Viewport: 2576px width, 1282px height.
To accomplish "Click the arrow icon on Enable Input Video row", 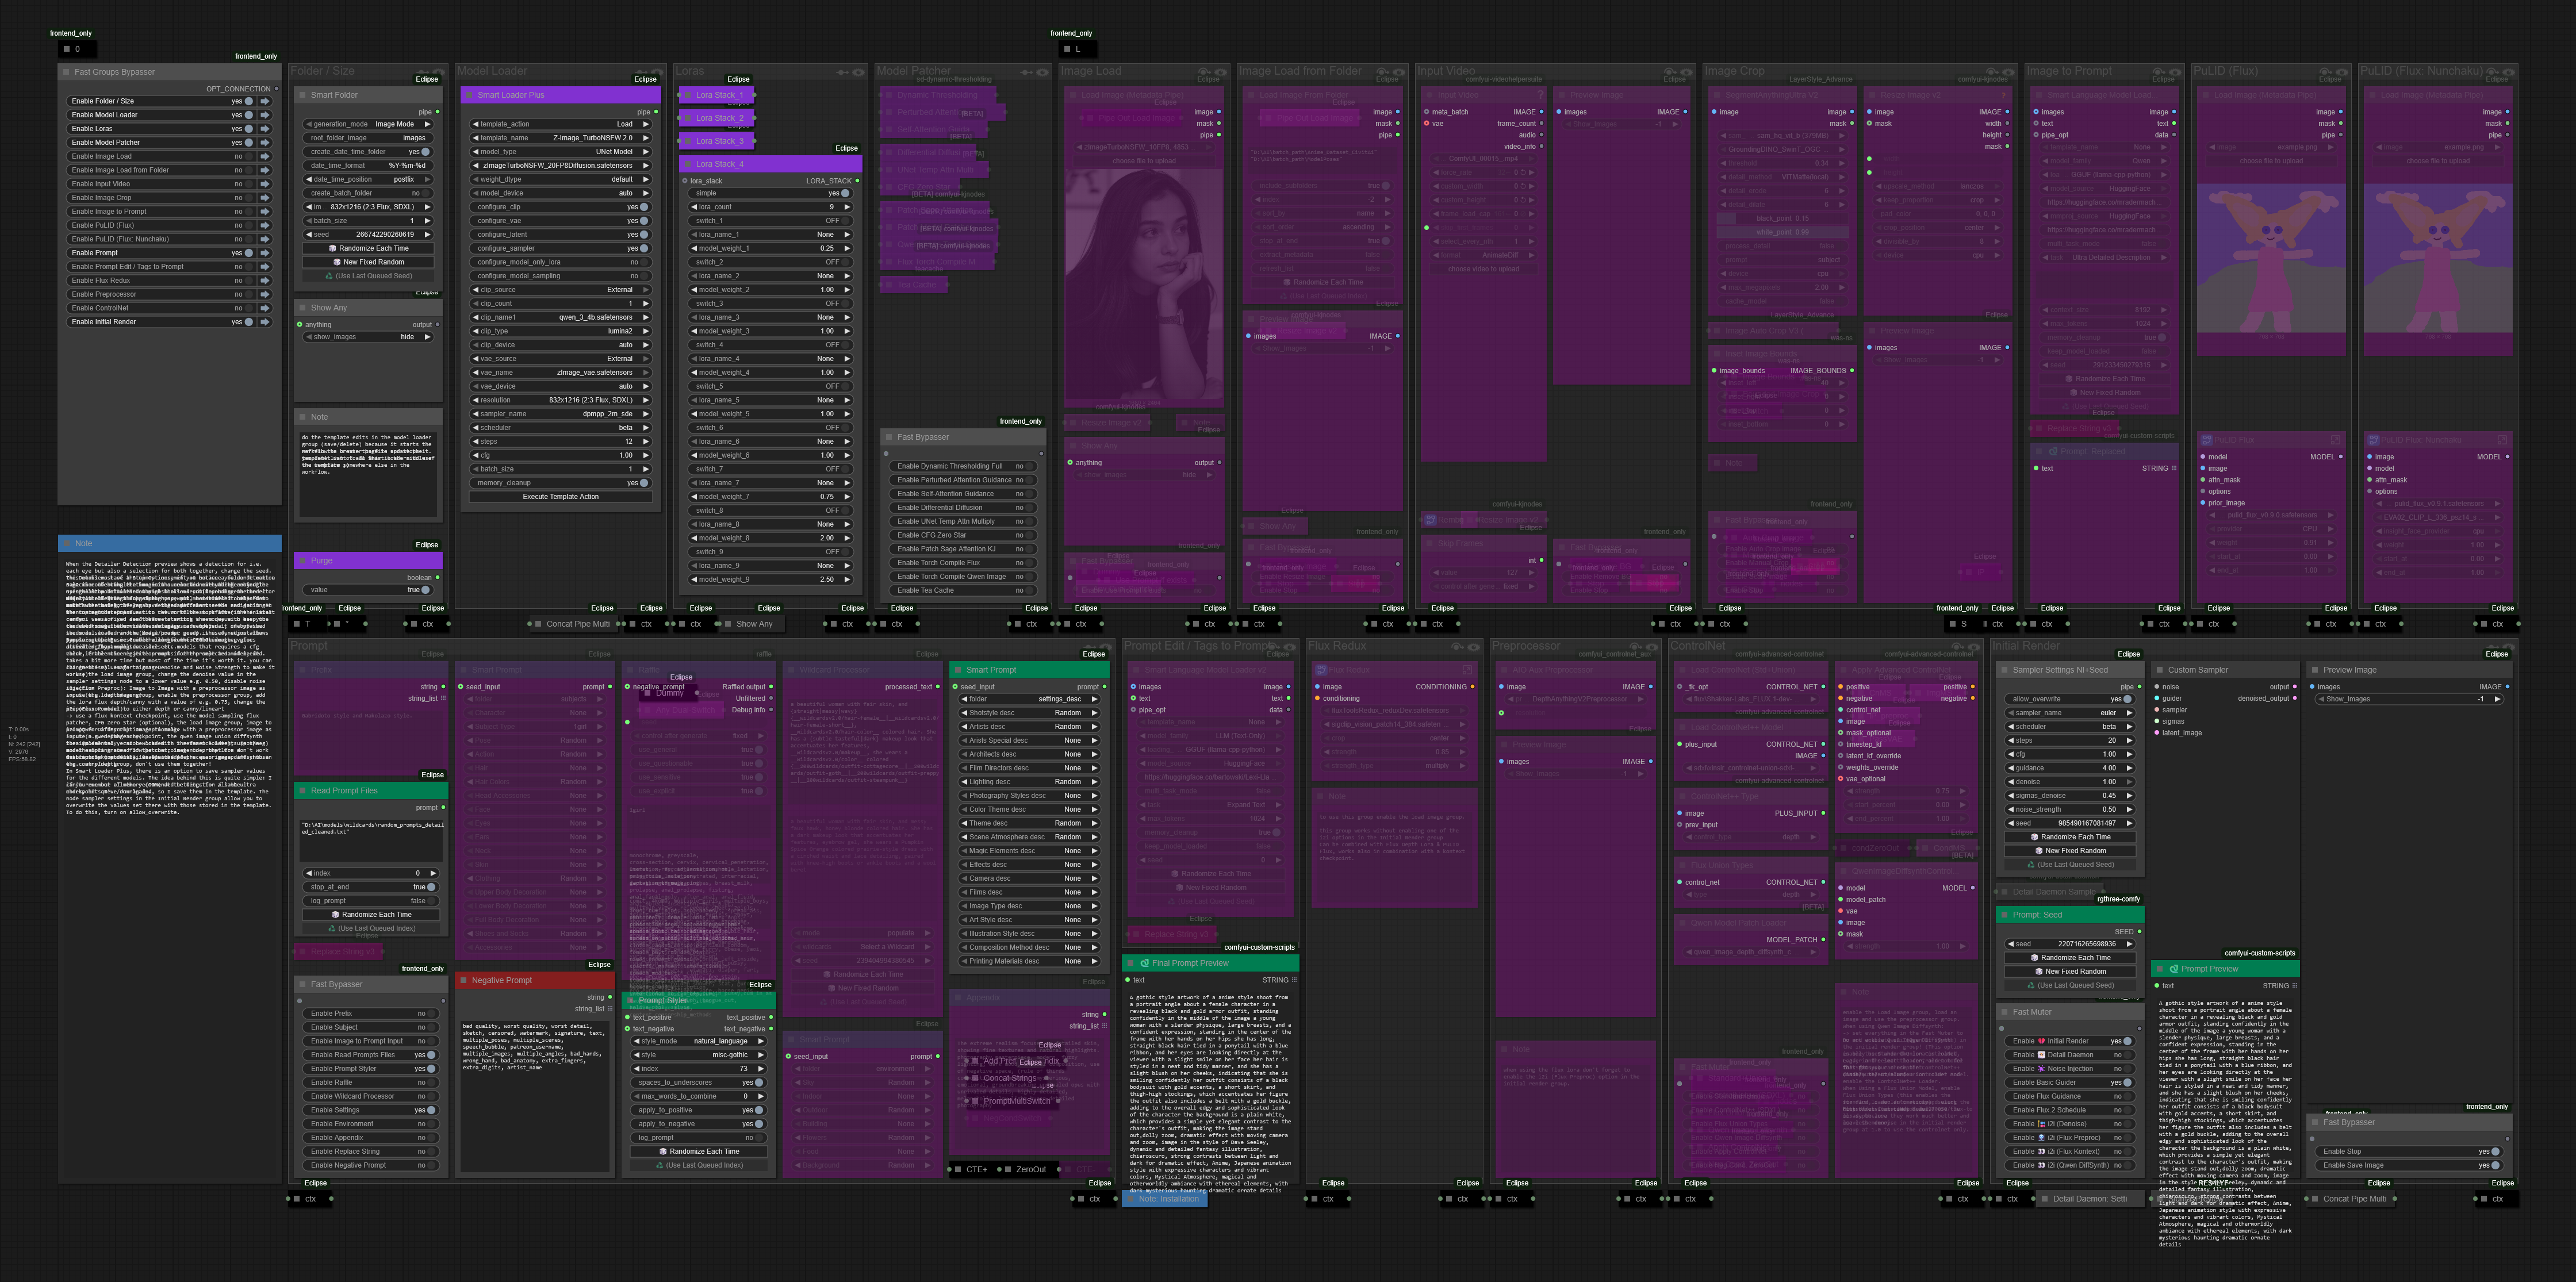I will [265, 184].
